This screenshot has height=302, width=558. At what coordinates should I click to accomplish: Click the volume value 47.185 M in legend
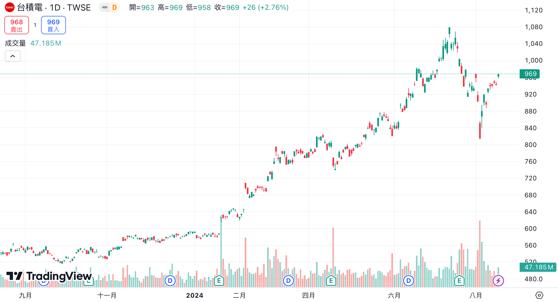[x=46, y=43]
